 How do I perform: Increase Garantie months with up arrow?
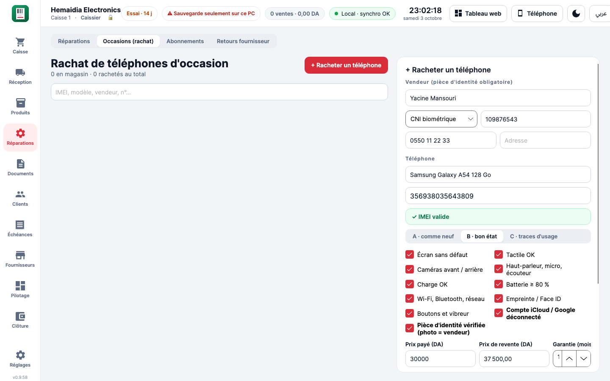point(569,359)
